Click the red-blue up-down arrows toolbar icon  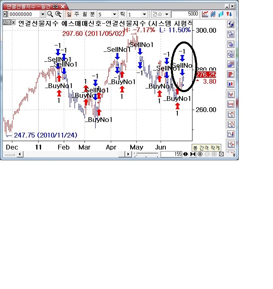(229, 14)
